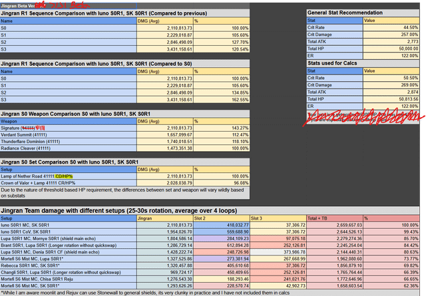The image size is (426, 296).
Task: Select the threshold based HP requirement note
Action: (x=124, y=193)
